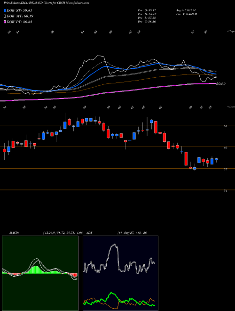Select the 'DOW ST: 59.41' legend label
This screenshot has width=235, height=311.
pos(19,10)
